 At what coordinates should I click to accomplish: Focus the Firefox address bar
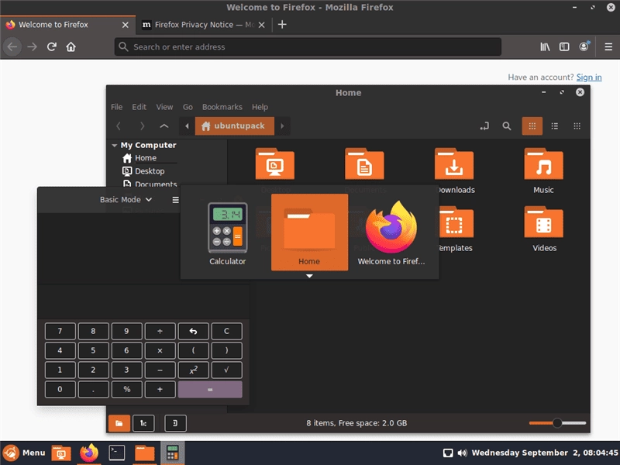tap(308, 46)
